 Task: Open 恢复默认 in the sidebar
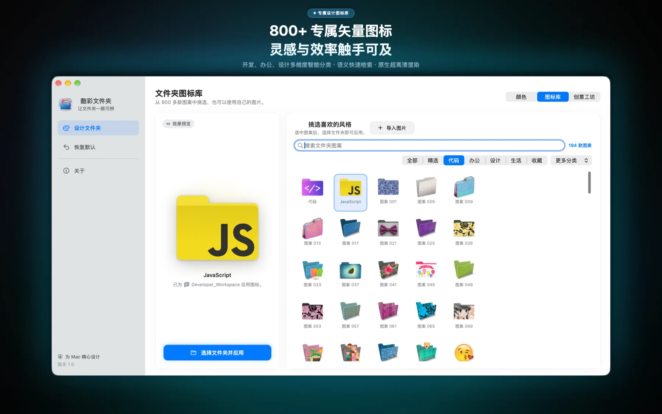point(98,147)
